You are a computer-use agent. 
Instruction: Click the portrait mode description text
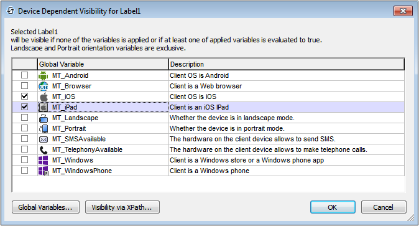pos(227,128)
